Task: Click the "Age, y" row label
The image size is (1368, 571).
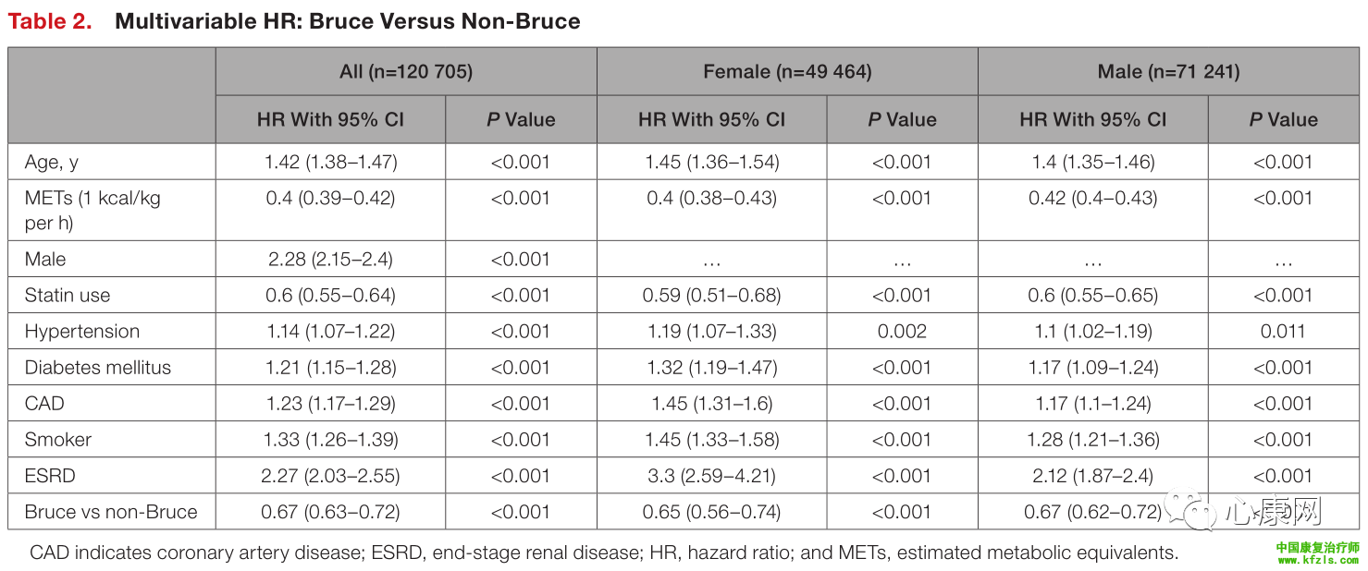Action: point(52,162)
